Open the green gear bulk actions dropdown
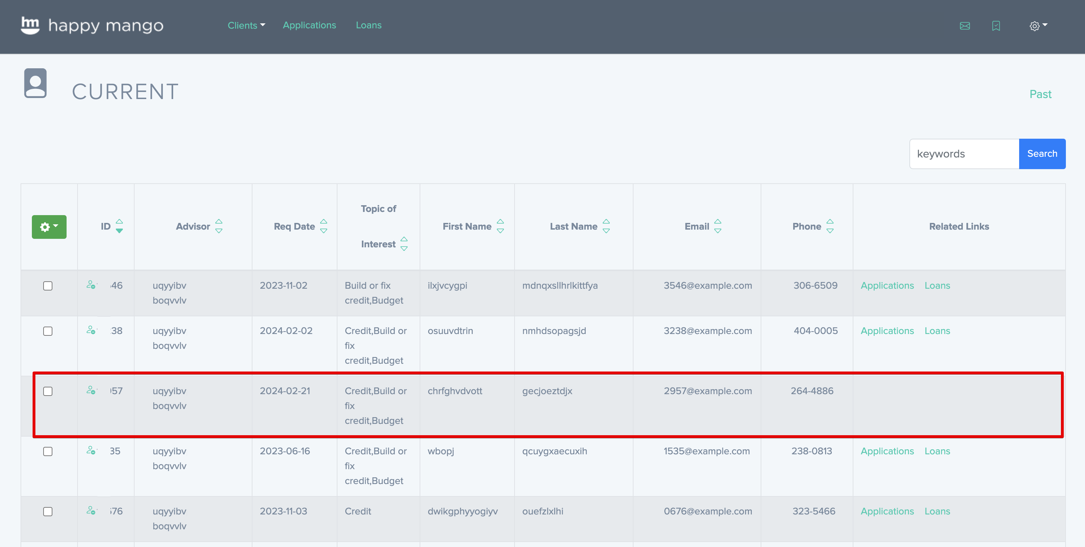The height and width of the screenshot is (547, 1085). pos(49,227)
